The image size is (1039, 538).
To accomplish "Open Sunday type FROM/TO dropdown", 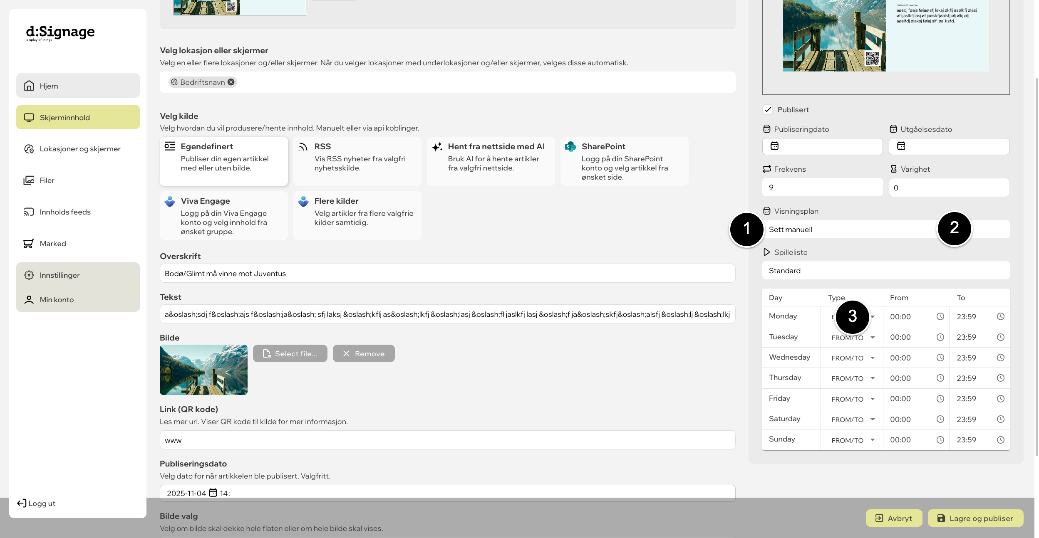I will 853,440.
